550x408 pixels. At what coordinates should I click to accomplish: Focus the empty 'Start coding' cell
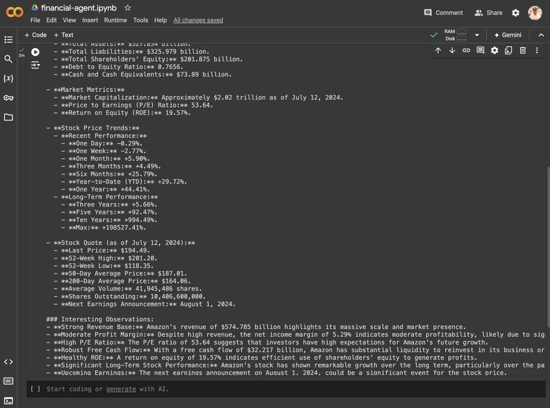[286, 389]
